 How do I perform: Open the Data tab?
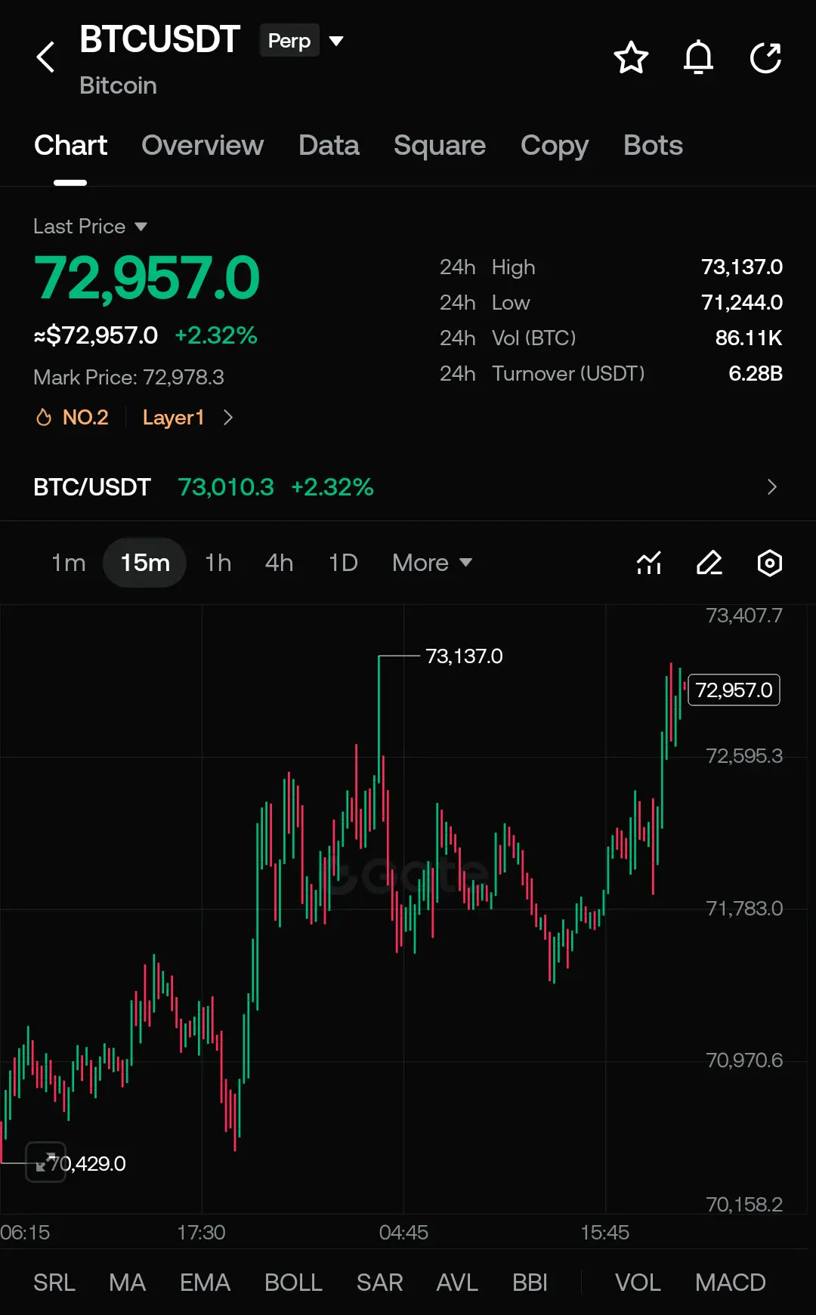click(329, 145)
